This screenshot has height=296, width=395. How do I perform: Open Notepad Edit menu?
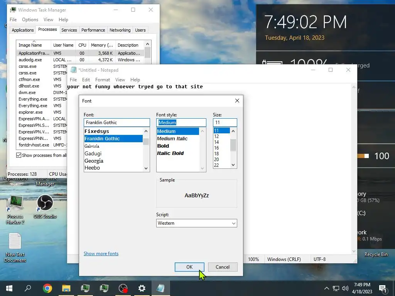86,80
